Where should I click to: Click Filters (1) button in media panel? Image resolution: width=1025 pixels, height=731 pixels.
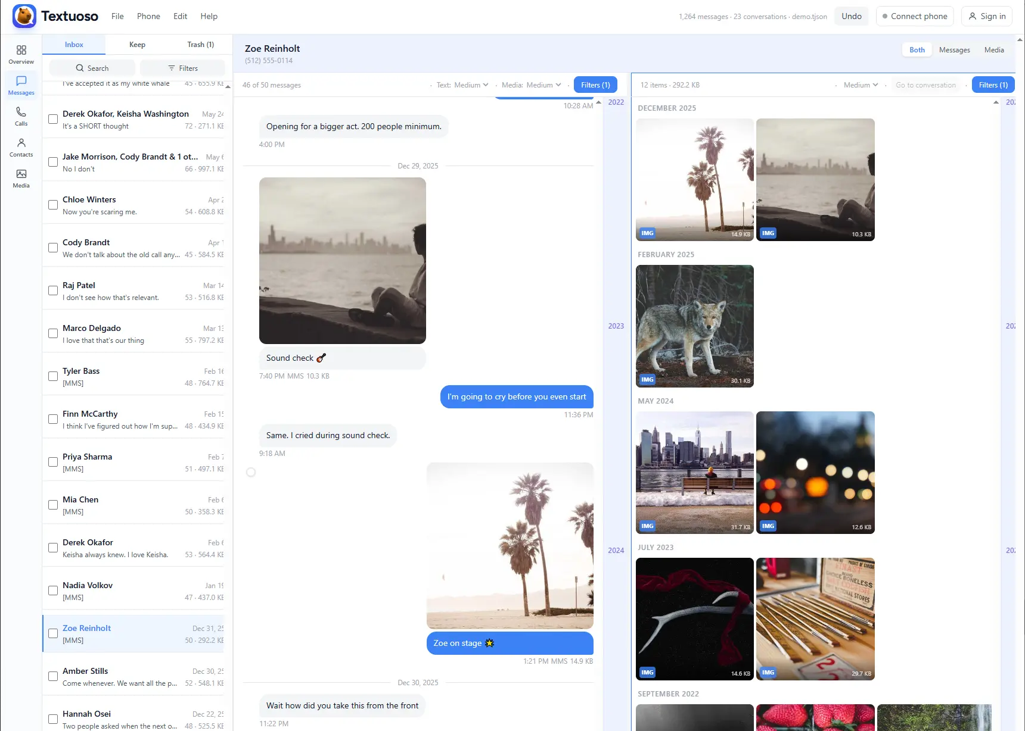[993, 85]
